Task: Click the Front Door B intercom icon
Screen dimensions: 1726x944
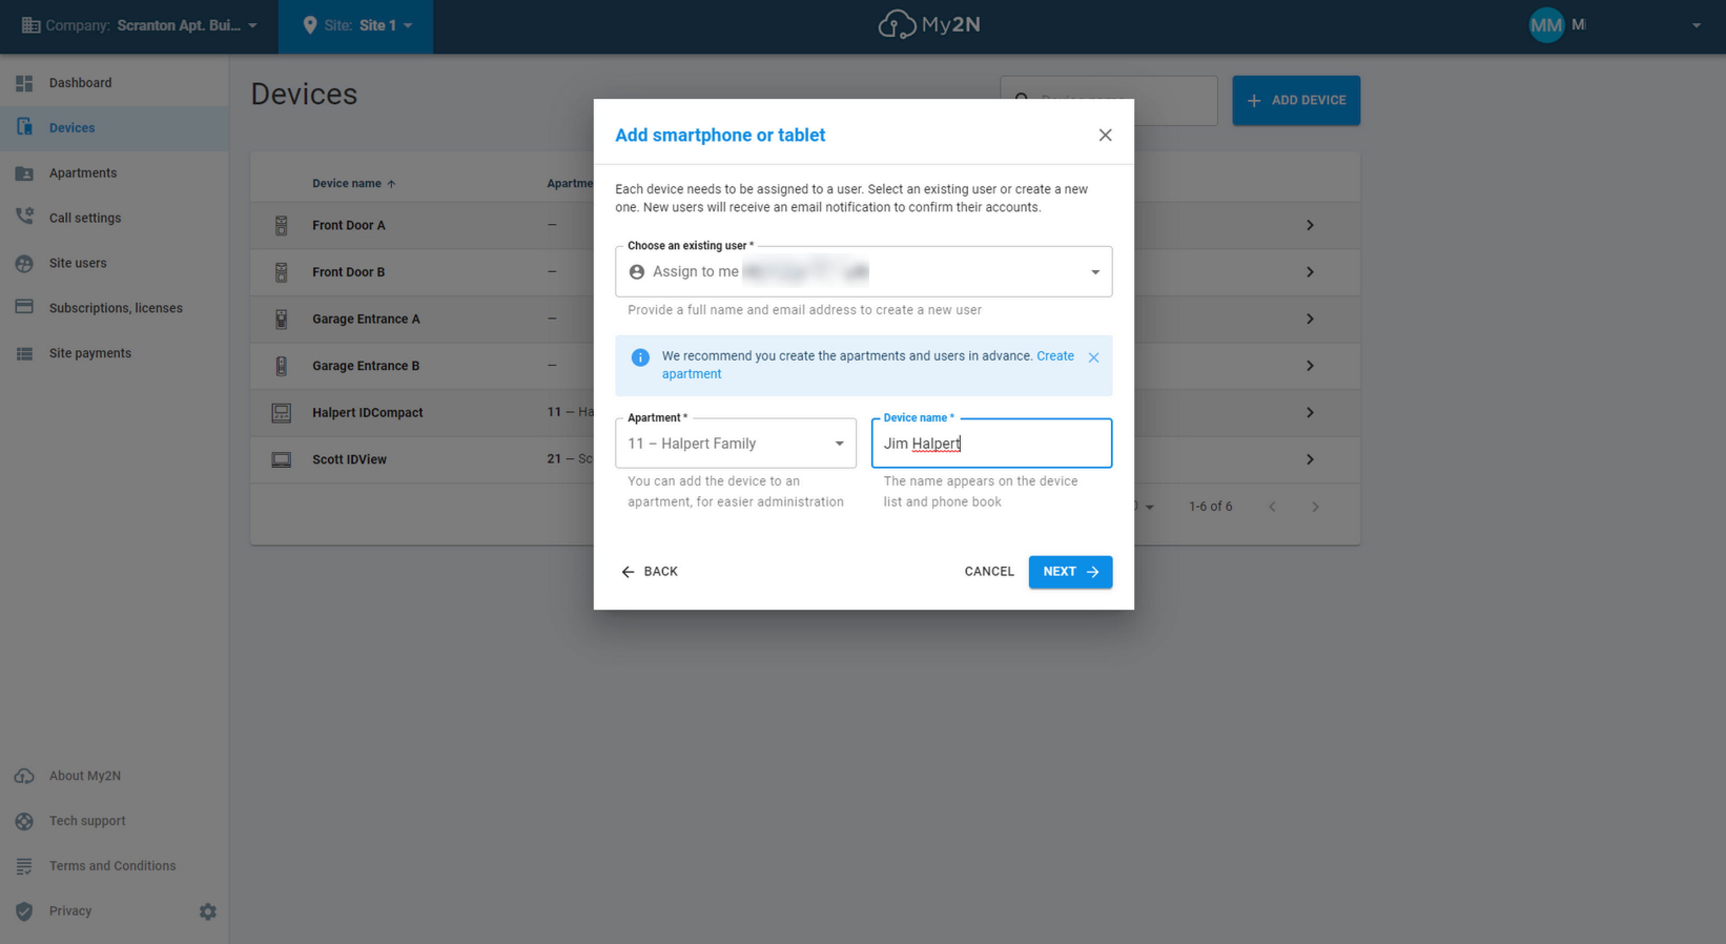Action: [281, 273]
